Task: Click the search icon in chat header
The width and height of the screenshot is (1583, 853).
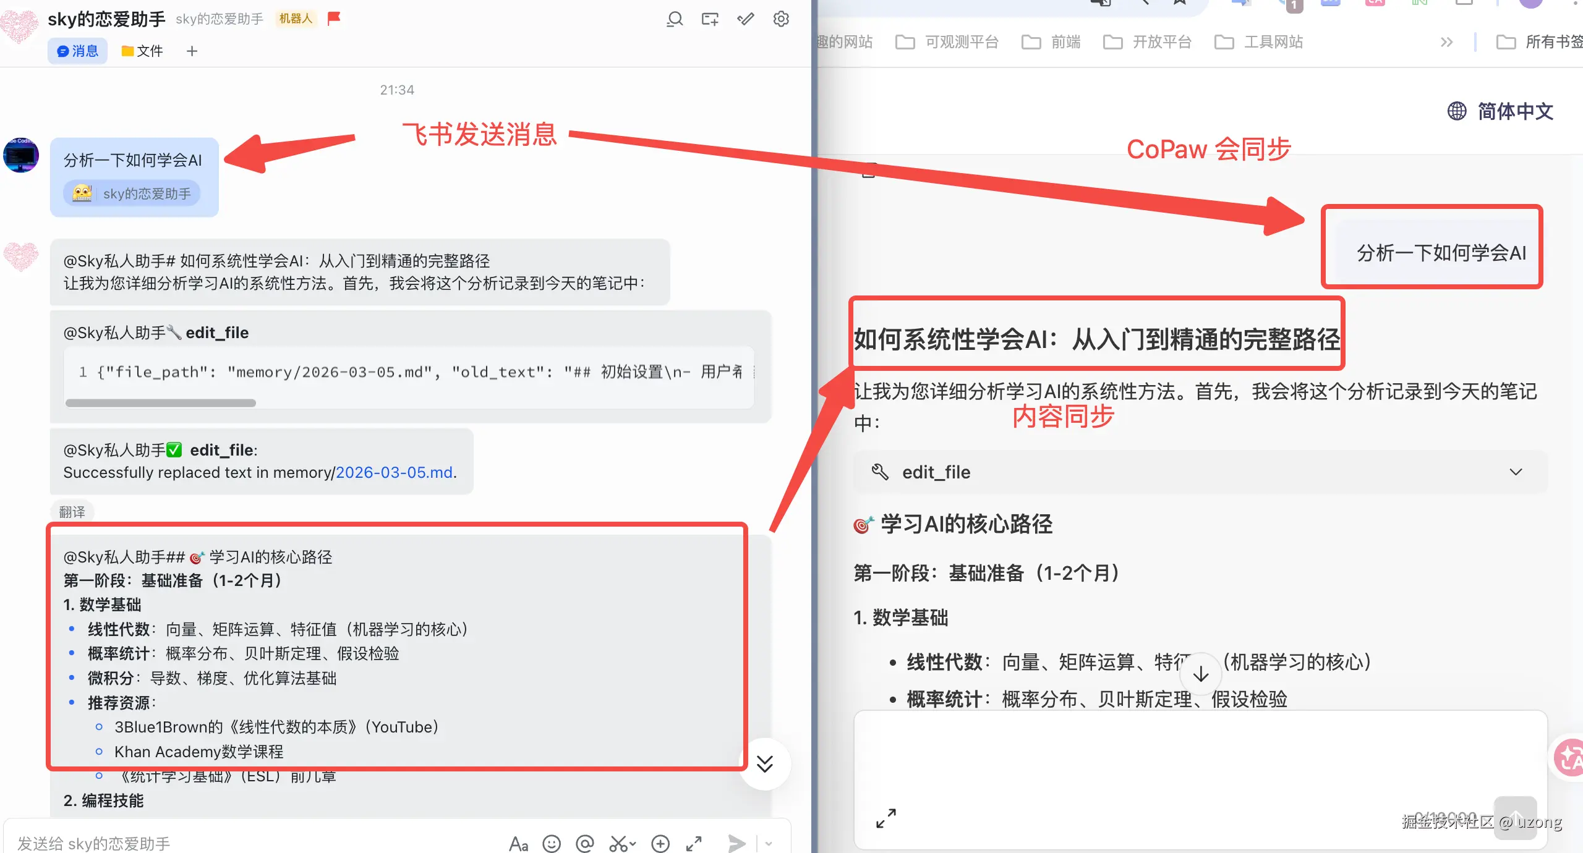Action: 675,19
